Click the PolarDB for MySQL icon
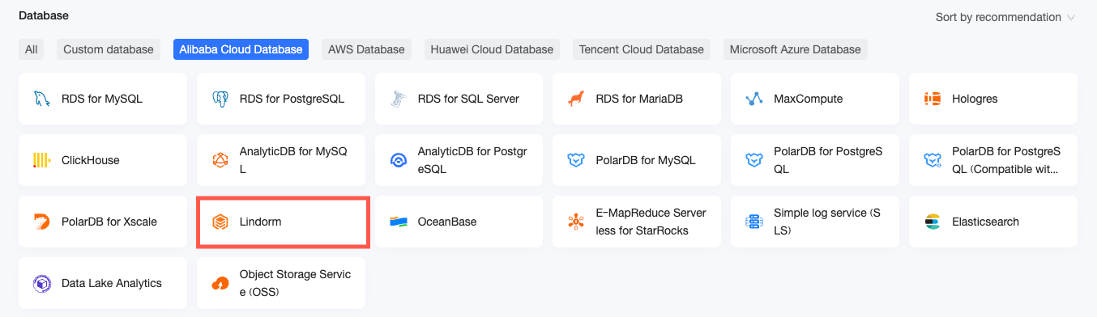Viewport: 1097px width, 317px height. [x=576, y=160]
